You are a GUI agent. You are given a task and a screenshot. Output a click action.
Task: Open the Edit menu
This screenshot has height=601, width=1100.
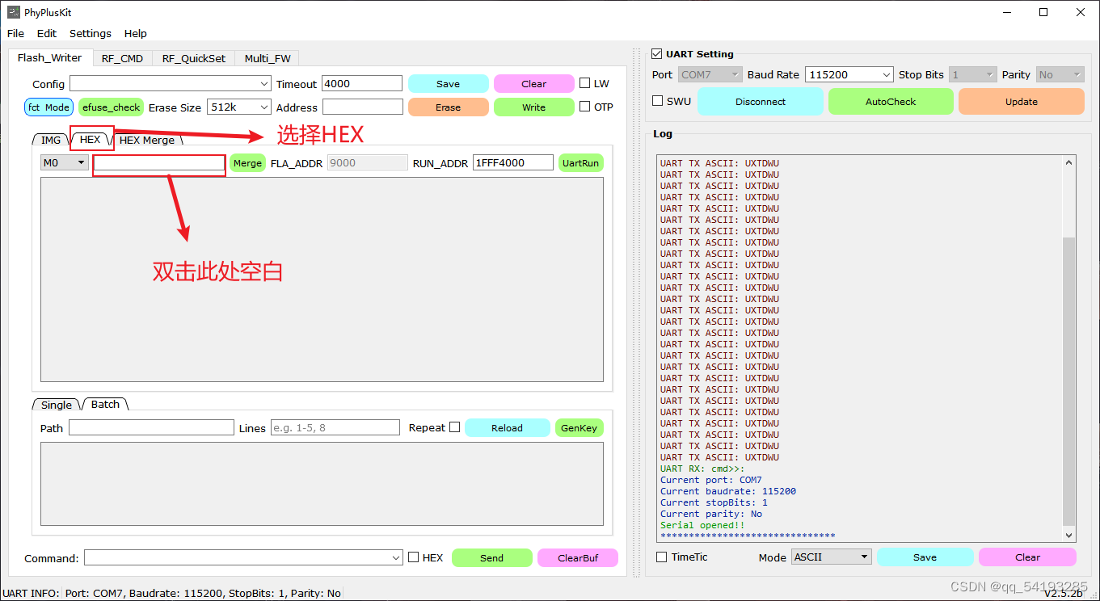pos(47,33)
